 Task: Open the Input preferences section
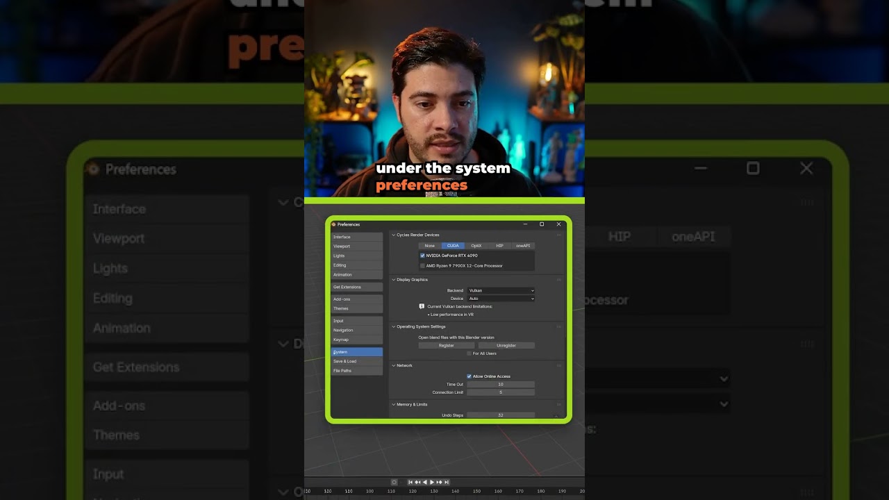[357, 321]
